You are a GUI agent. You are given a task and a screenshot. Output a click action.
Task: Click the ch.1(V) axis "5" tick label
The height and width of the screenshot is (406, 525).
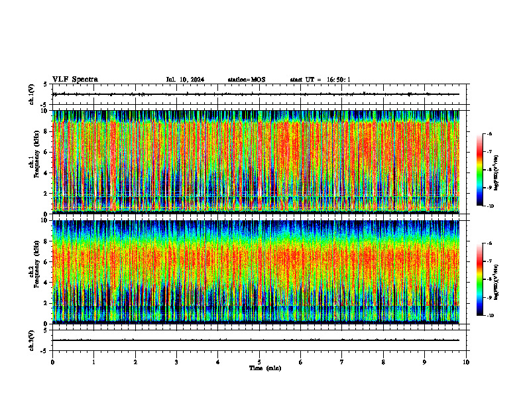point(46,84)
